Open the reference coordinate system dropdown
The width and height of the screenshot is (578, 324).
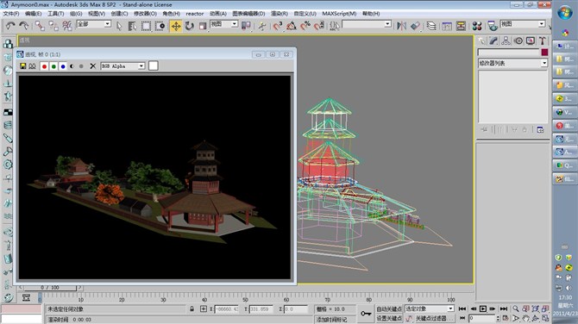pos(223,24)
